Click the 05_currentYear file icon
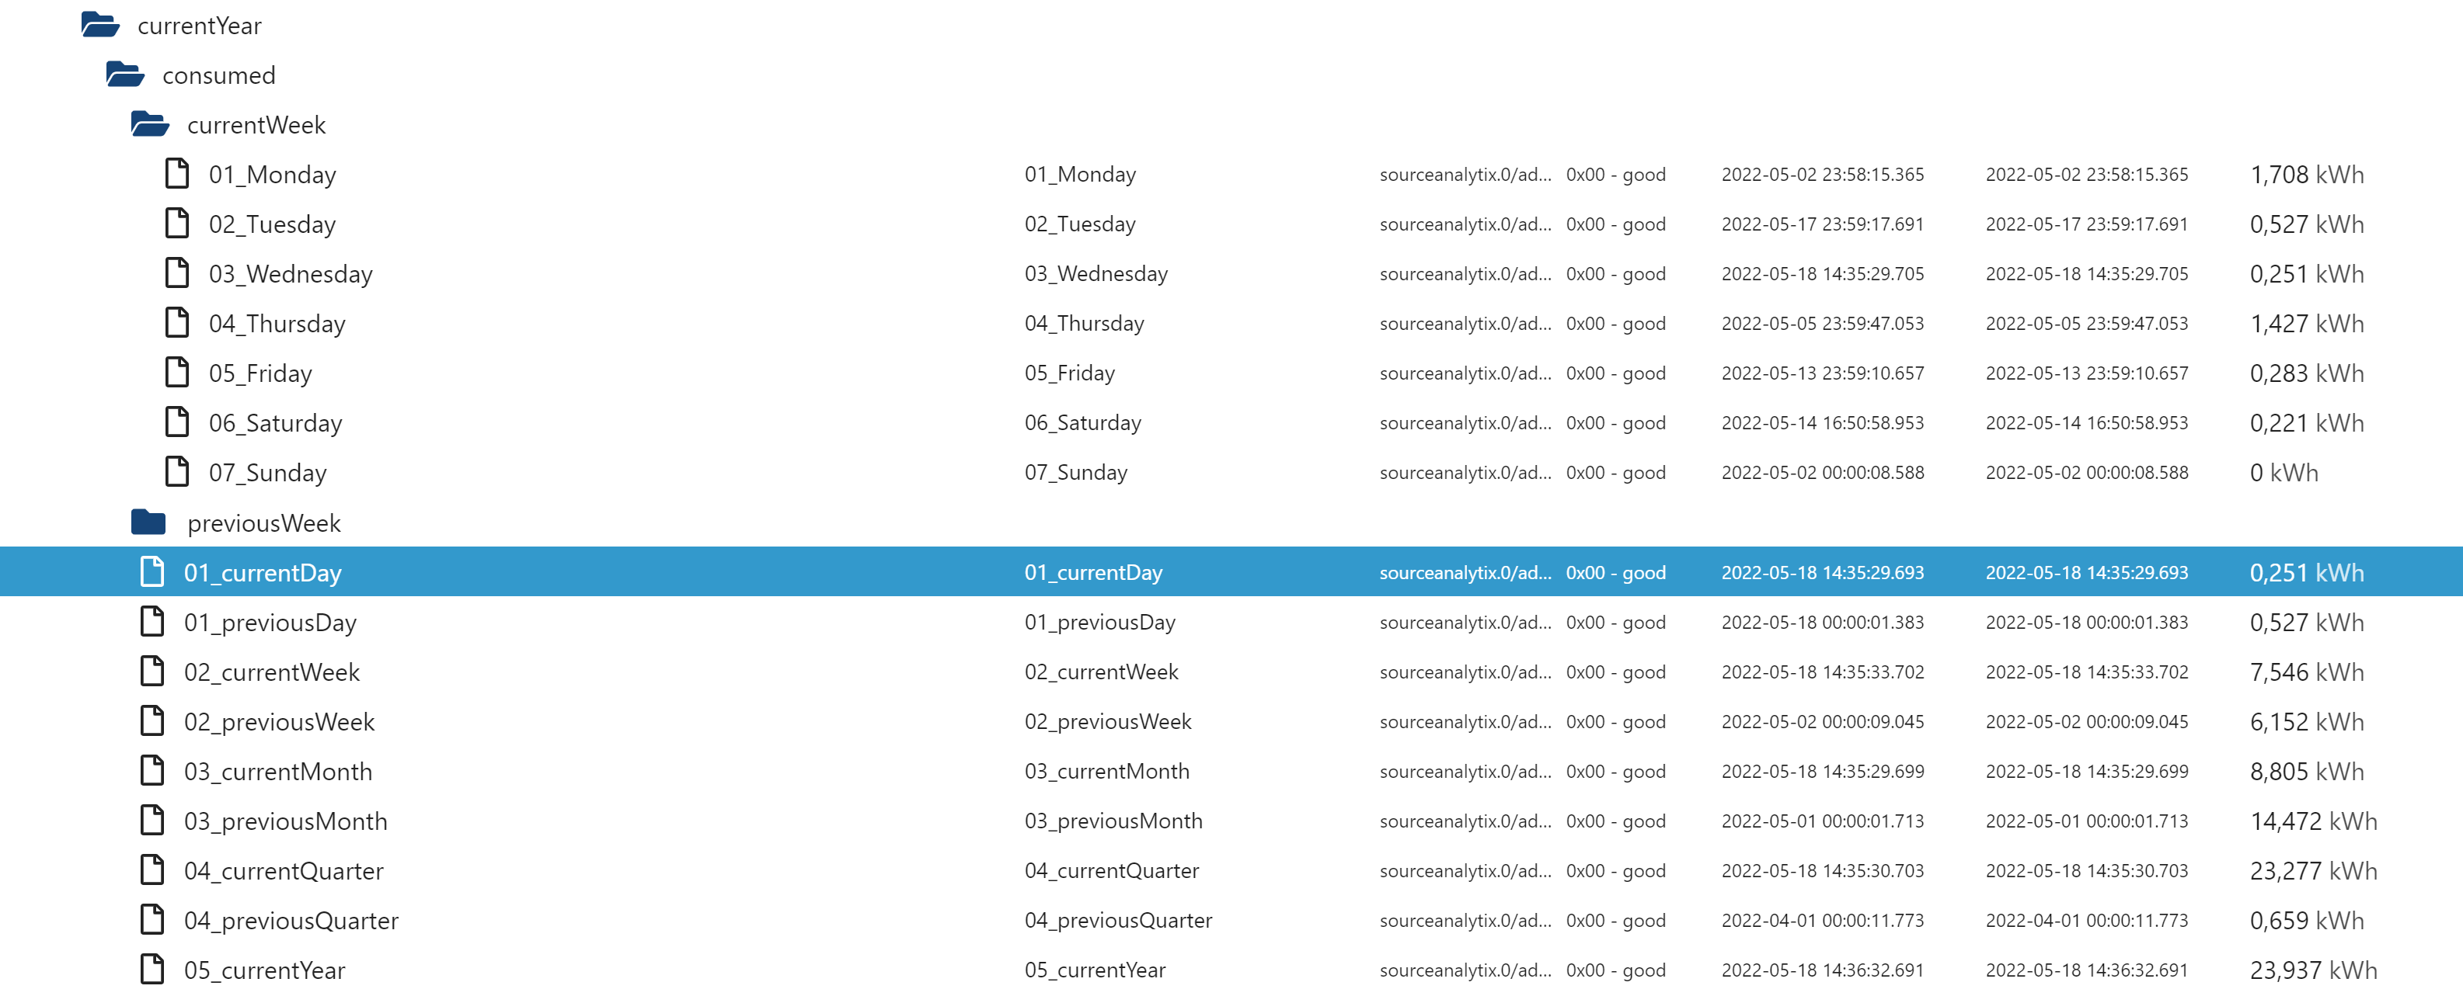Viewport: 2463px width, 1003px height. point(152,970)
